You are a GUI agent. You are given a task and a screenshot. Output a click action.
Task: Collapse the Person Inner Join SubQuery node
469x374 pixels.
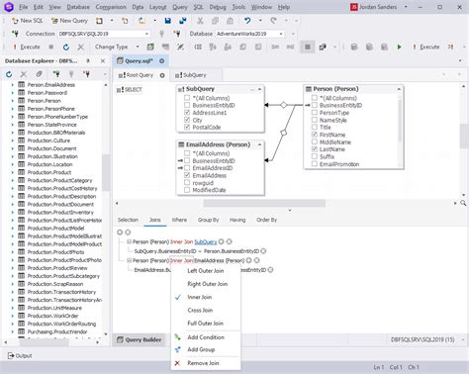(x=129, y=241)
